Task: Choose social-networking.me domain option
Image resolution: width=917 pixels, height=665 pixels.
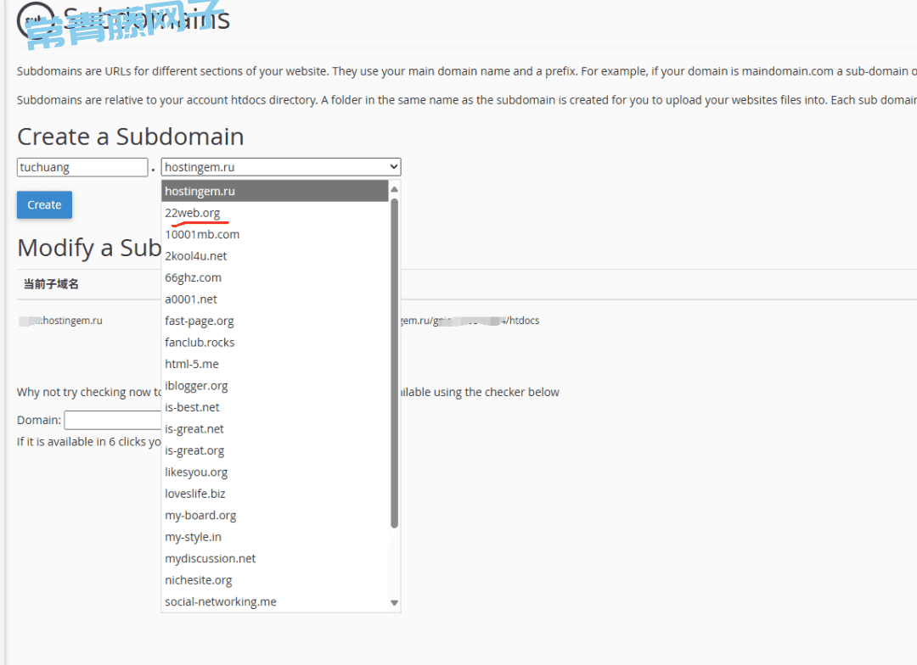Action: 275,602
